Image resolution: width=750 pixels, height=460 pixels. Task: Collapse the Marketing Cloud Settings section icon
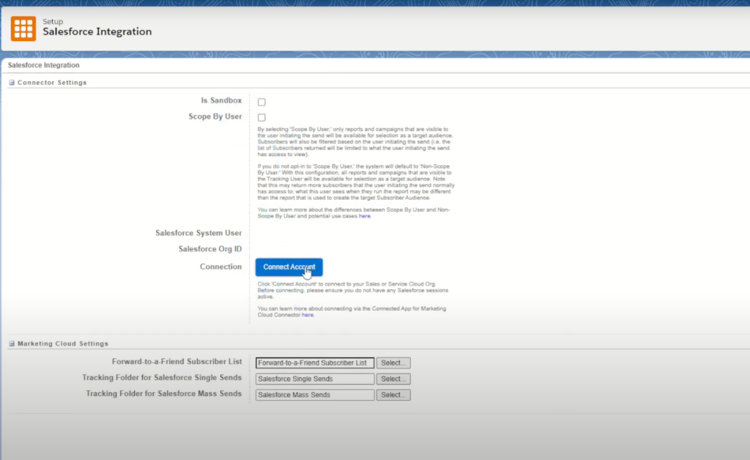pyautogui.click(x=12, y=344)
